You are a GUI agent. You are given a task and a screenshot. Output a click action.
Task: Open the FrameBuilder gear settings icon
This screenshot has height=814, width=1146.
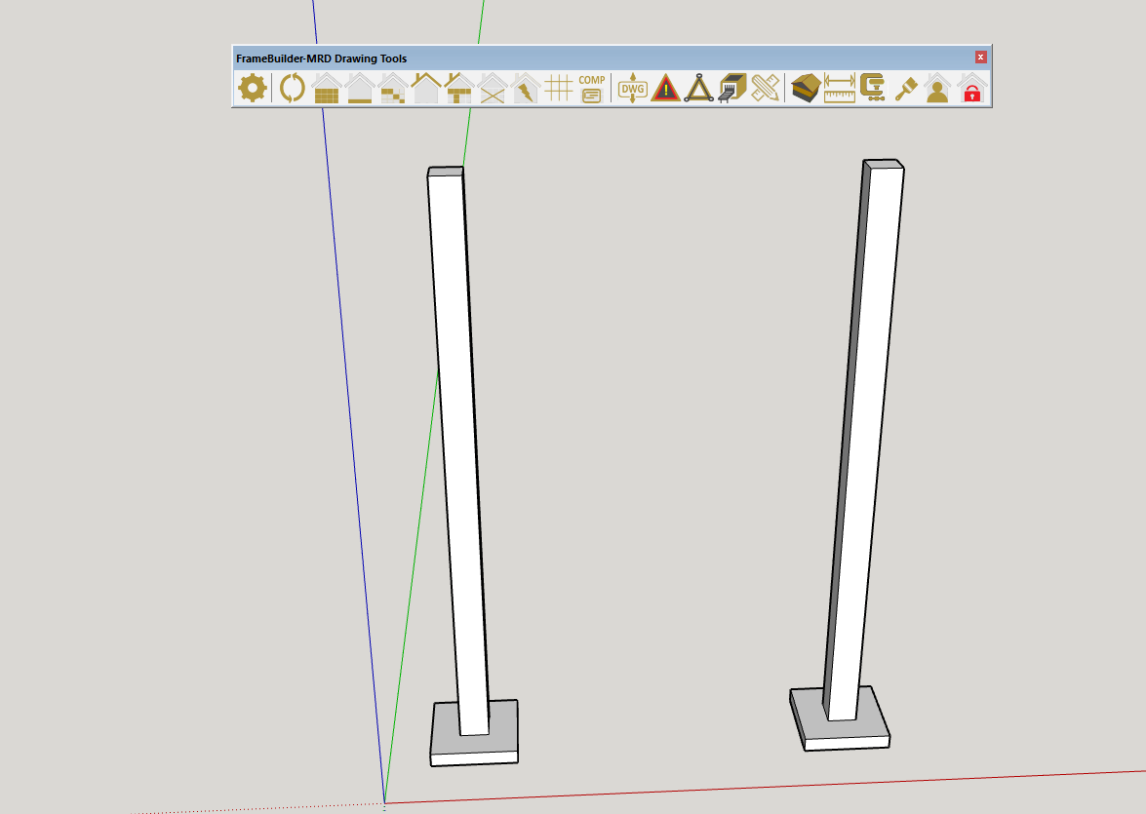pos(253,88)
